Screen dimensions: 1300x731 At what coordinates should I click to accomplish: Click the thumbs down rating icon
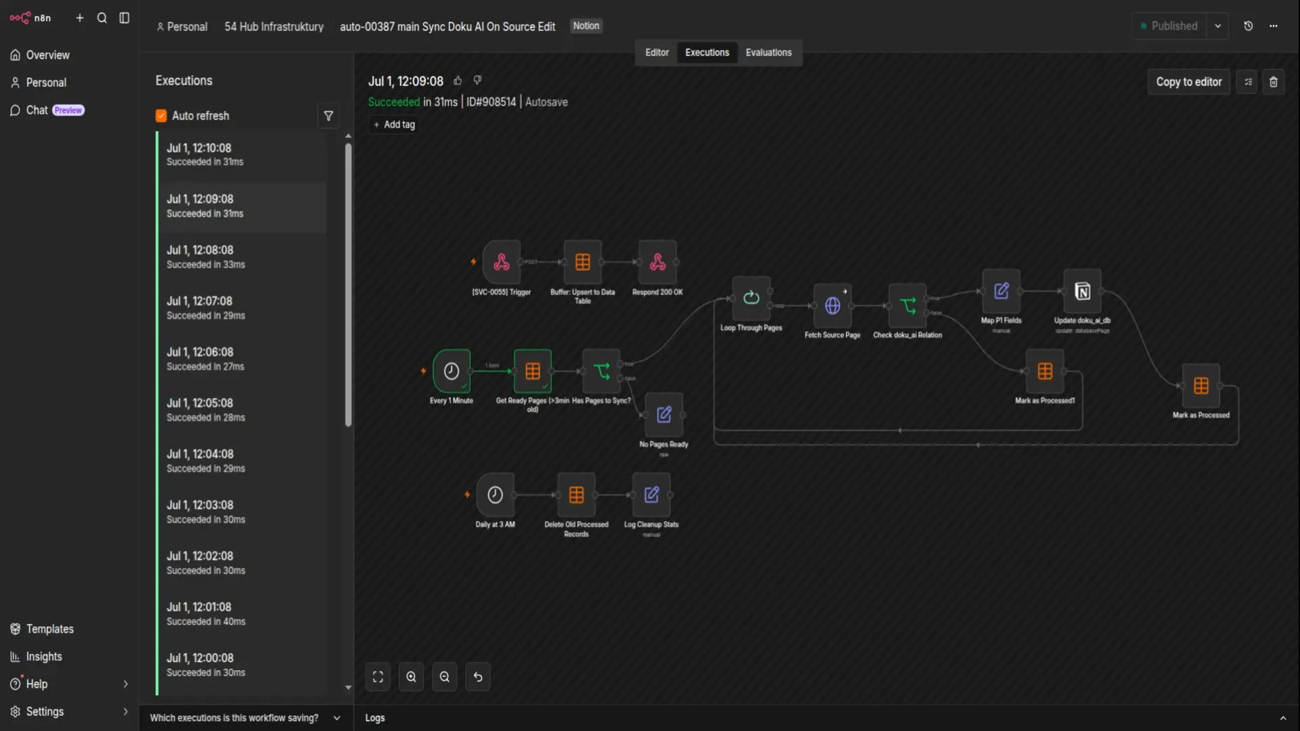[477, 81]
